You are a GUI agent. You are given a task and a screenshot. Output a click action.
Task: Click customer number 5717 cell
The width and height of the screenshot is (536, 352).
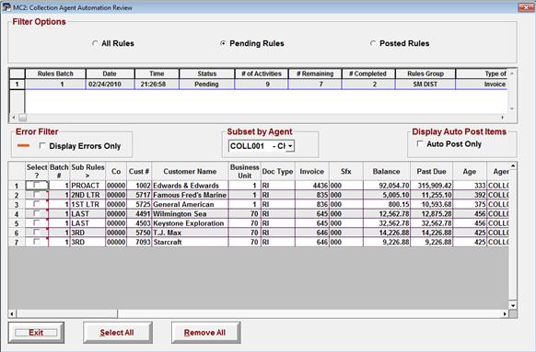click(139, 195)
